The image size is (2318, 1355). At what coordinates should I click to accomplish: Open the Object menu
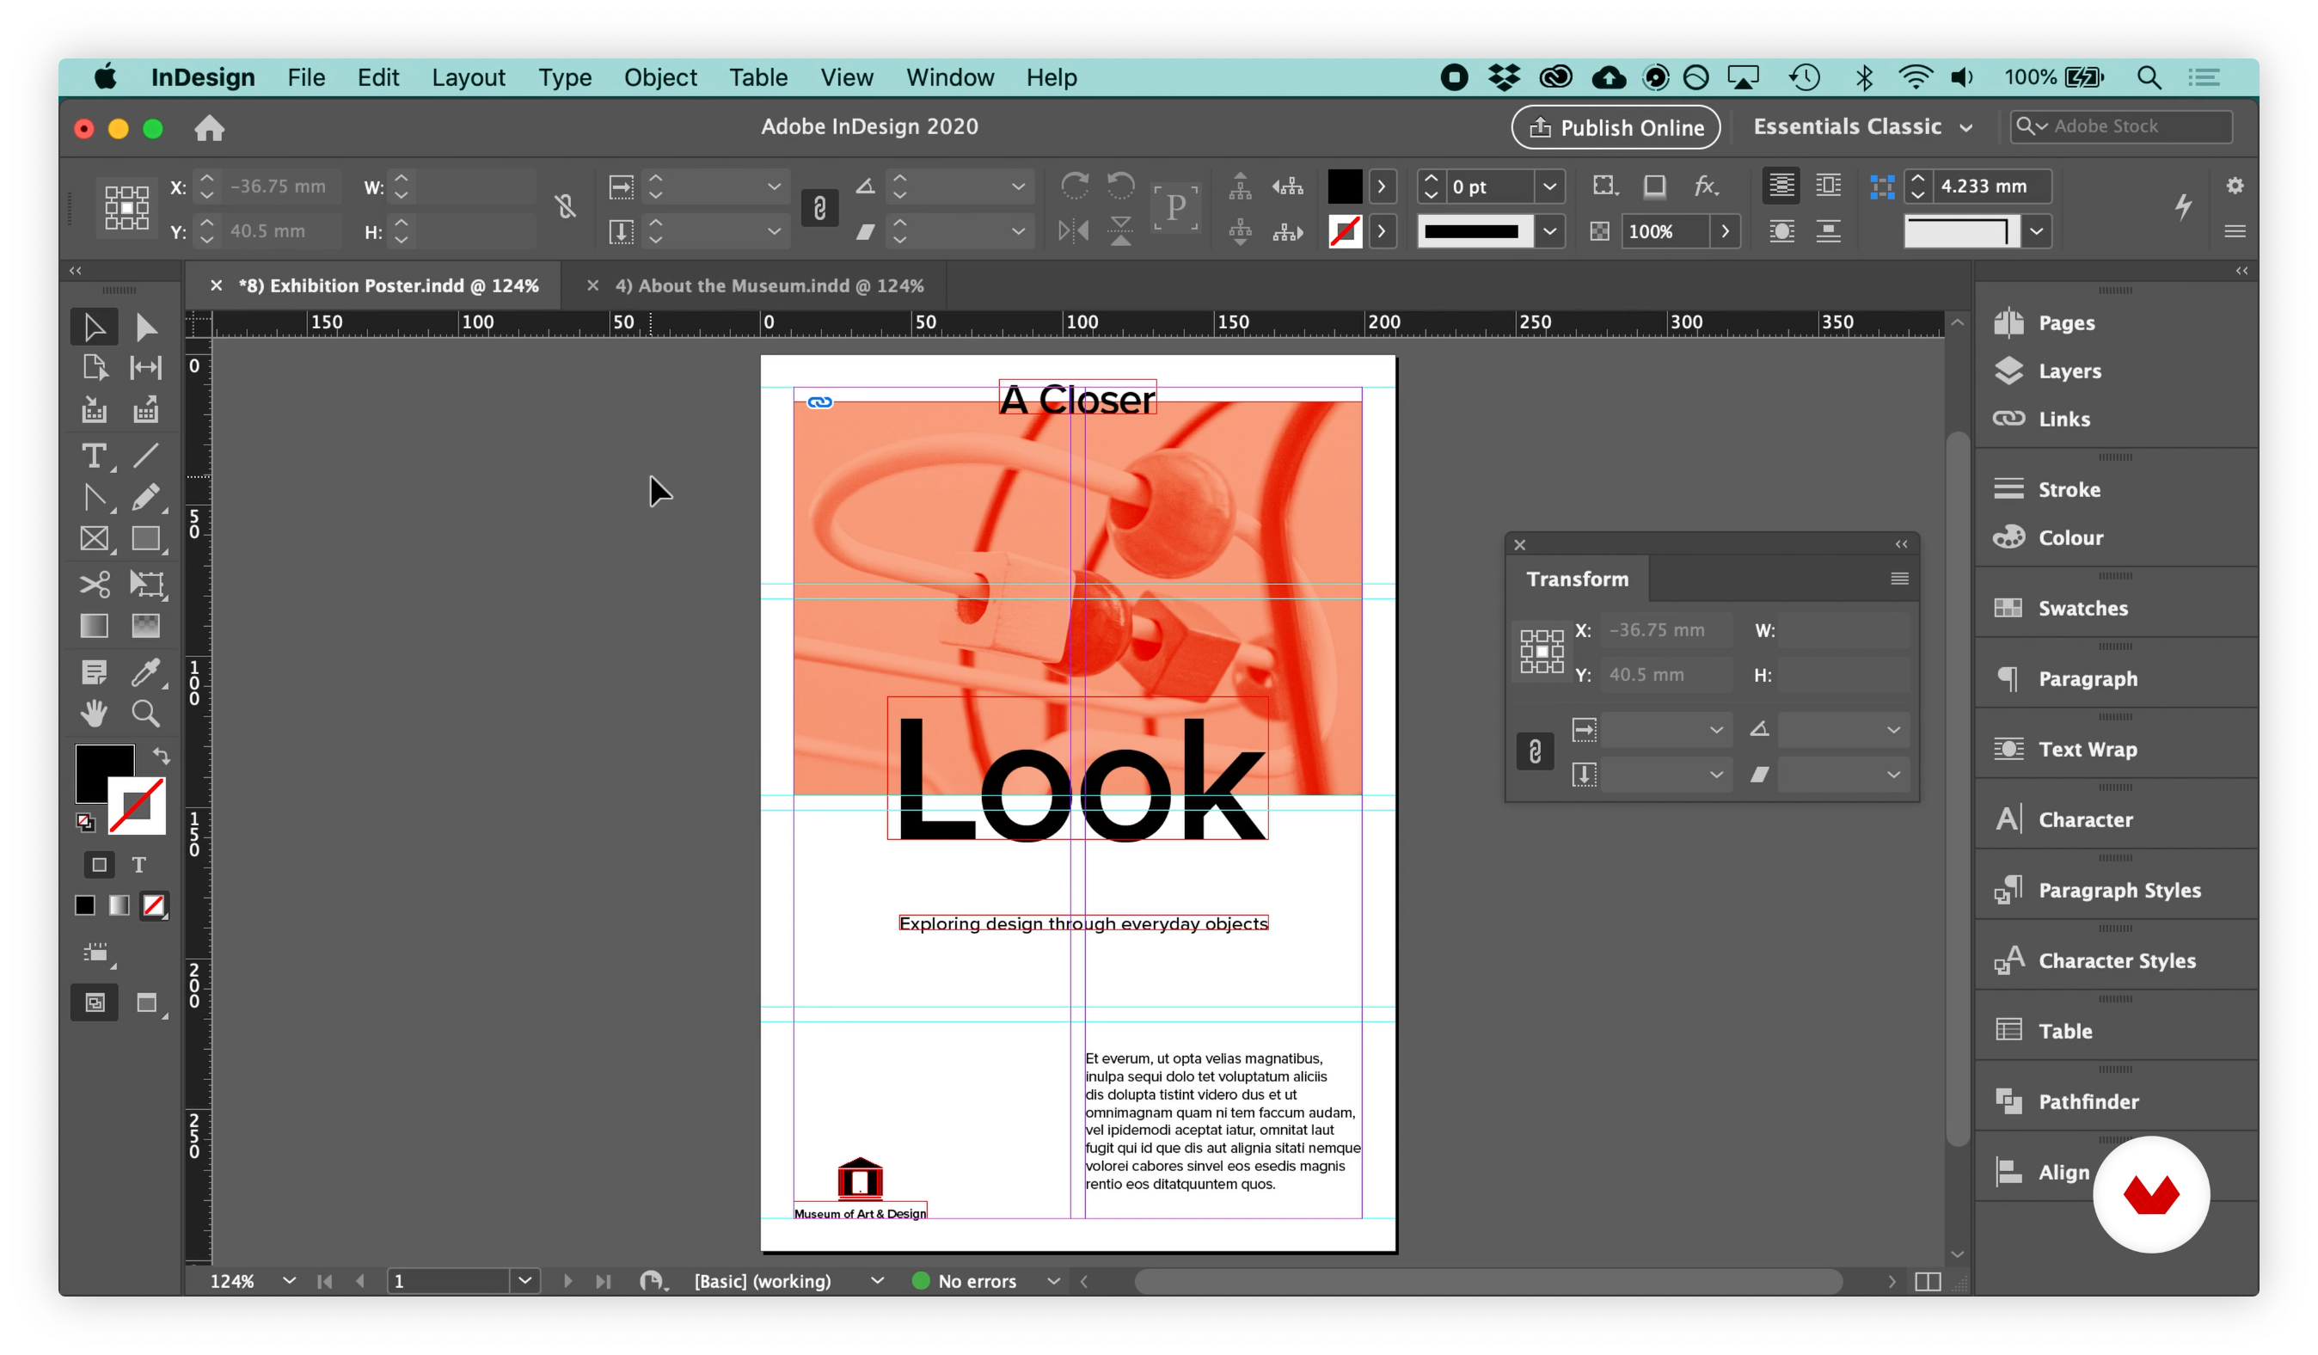tap(659, 77)
